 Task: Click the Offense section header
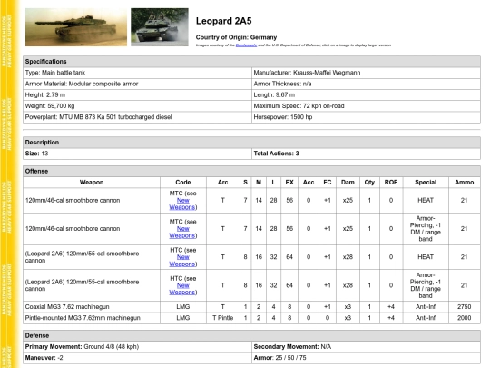tap(251, 171)
